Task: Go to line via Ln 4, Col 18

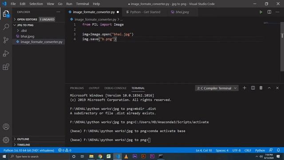Action: pos(204,150)
